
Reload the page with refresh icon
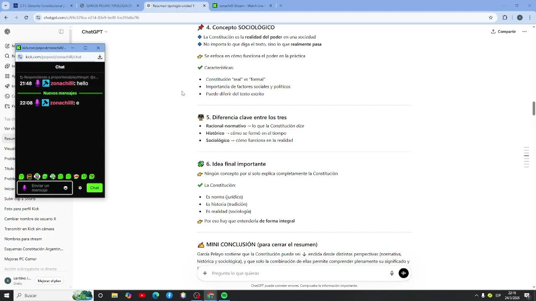pyautogui.click(x=26, y=18)
